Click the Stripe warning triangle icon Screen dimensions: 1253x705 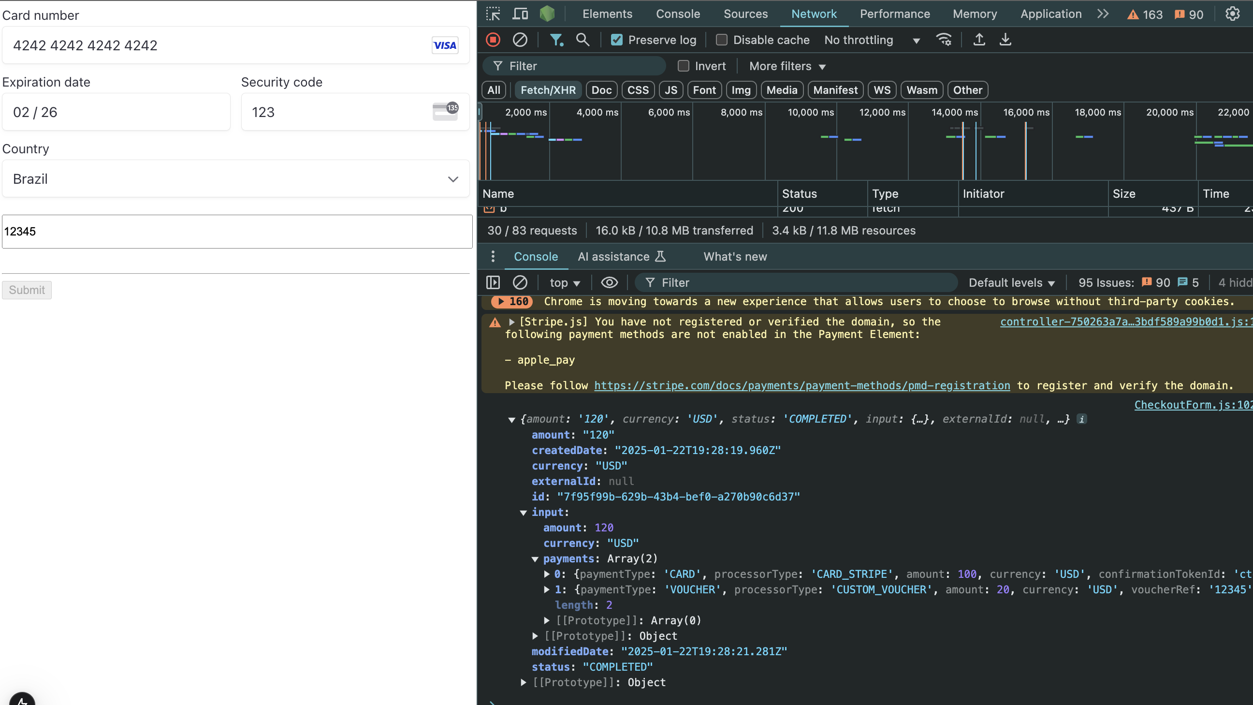point(495,322)
